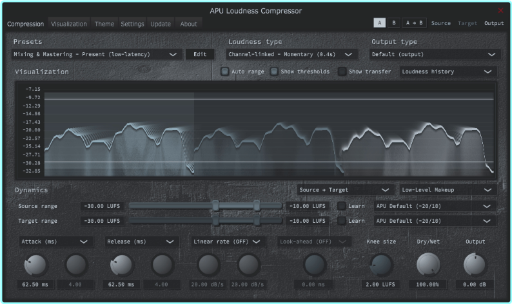This screenshot has height=304, width=512.
Task: Open the Low-Level Makeup dropdown
Action: coord(448,190)
